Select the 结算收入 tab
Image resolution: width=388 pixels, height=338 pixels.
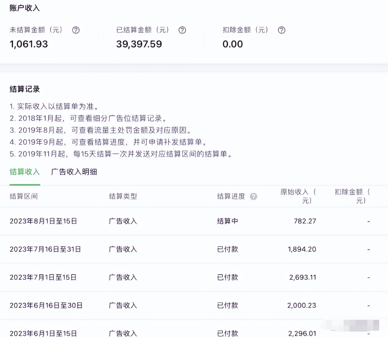25,172
